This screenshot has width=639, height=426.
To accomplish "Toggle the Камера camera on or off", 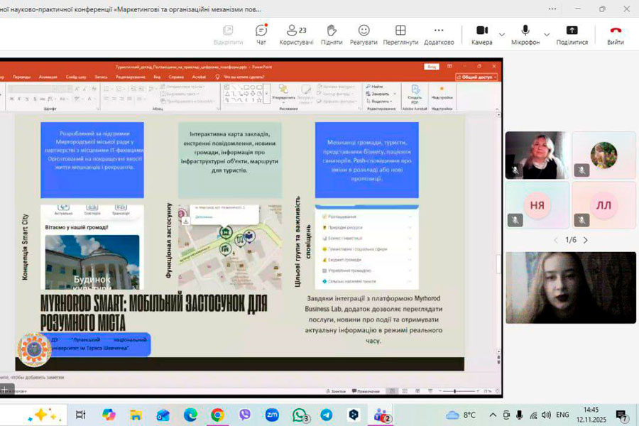I will (482, 34).
